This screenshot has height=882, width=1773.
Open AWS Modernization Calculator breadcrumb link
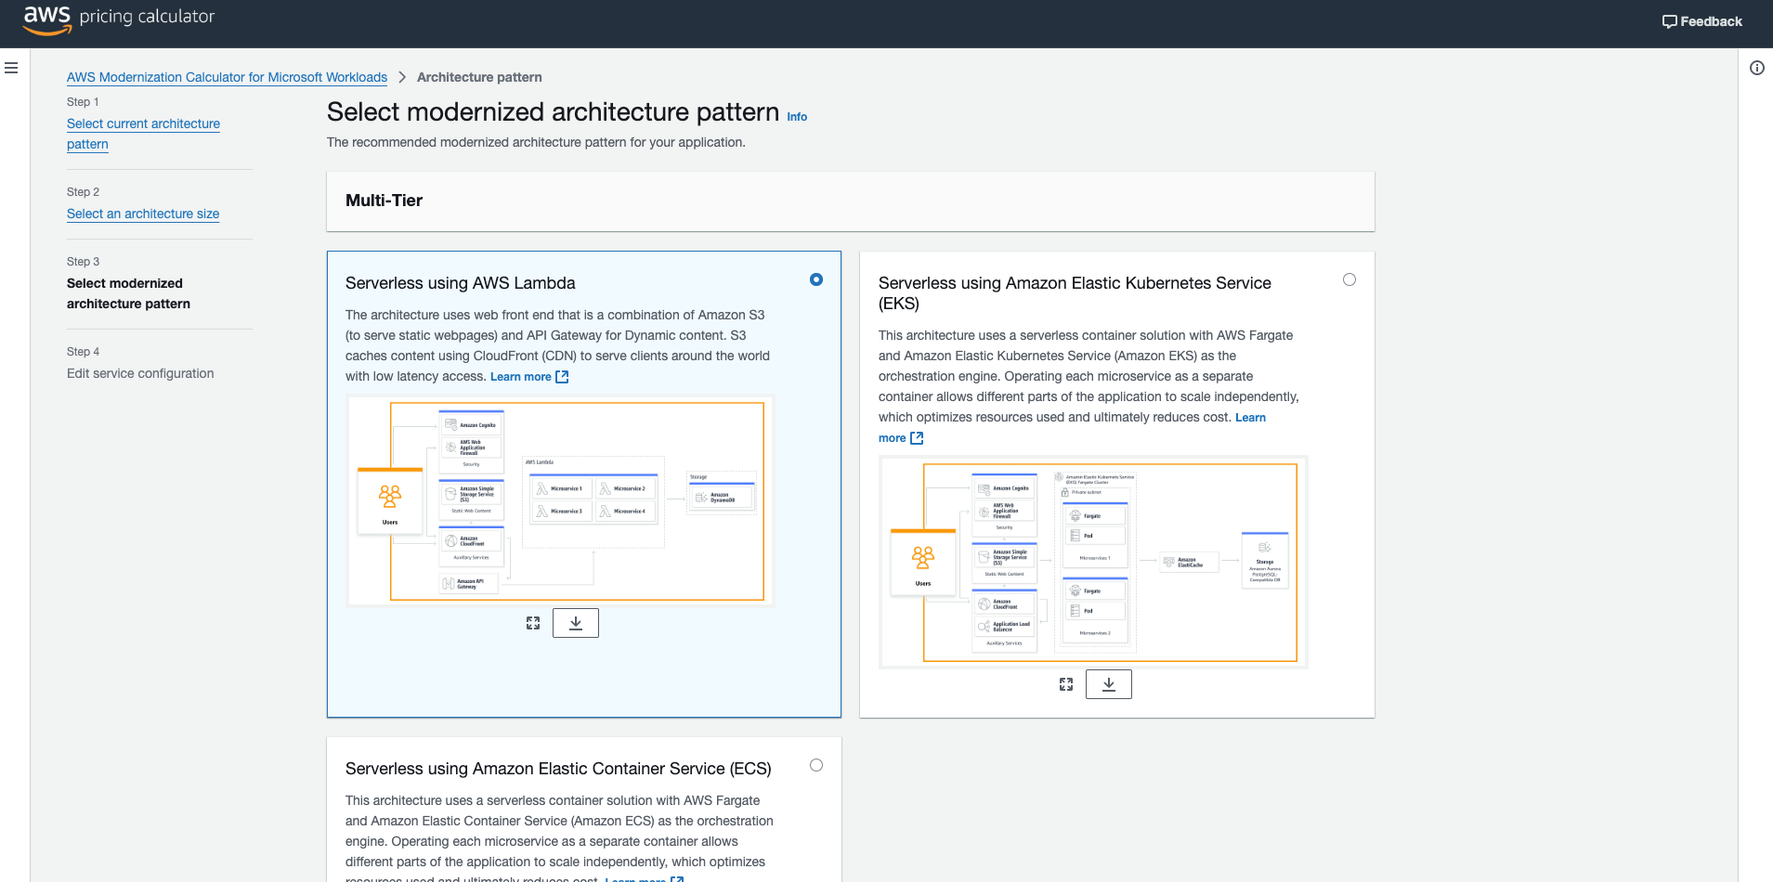(227, 77)
